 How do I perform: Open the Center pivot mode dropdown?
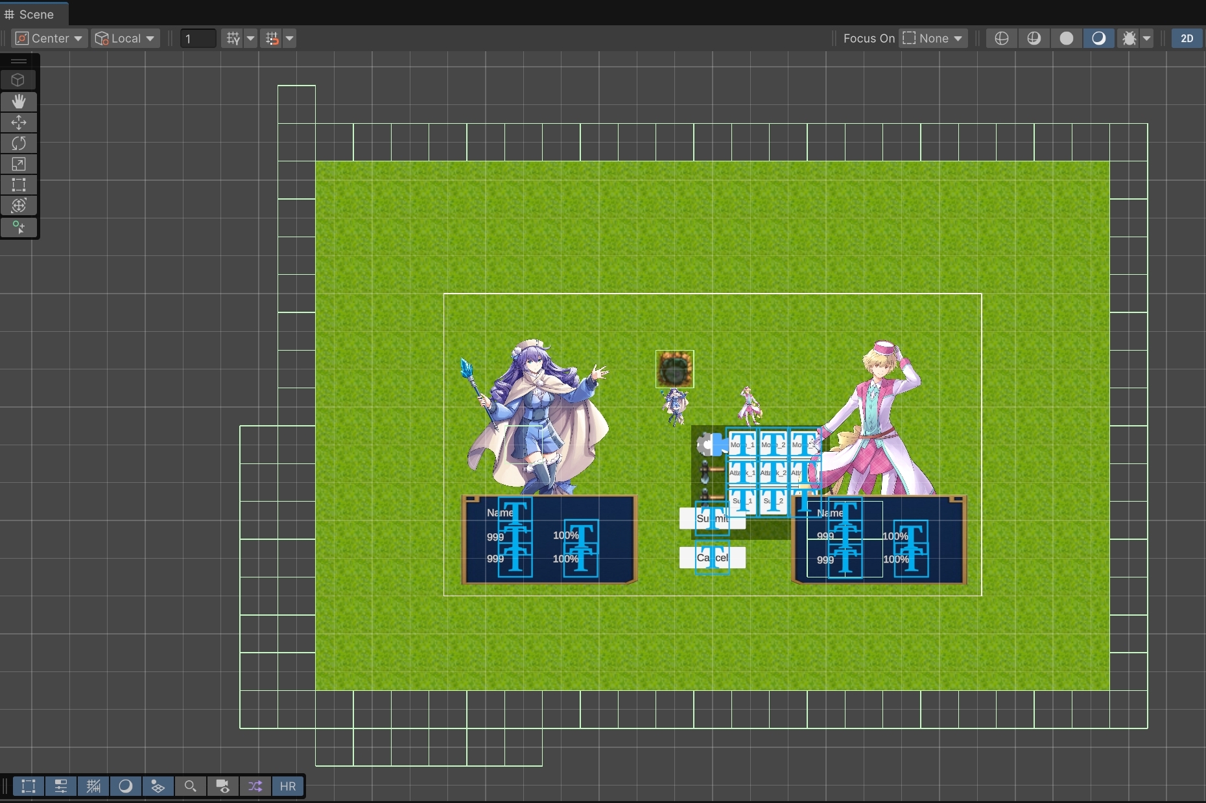click(x=49, y=38)
